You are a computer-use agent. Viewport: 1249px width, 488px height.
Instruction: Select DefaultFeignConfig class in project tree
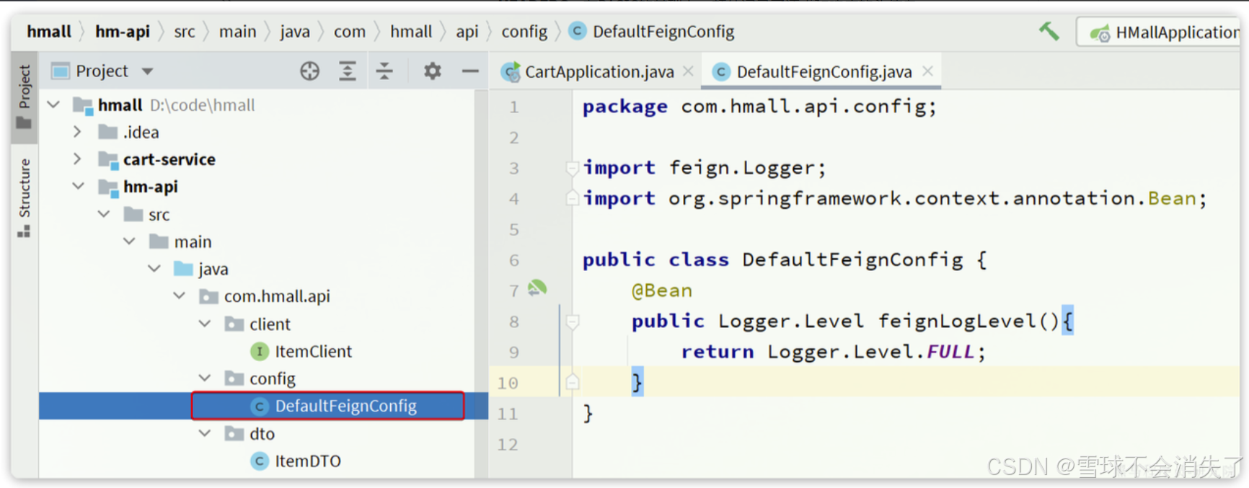click(x=345, y=406)
